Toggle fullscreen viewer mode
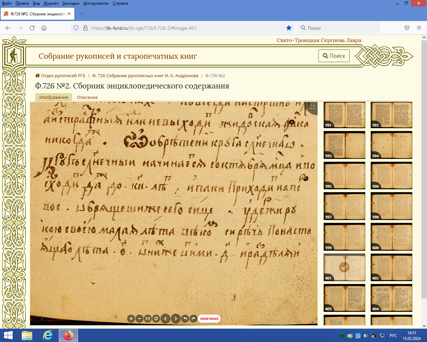 (313, 107)
